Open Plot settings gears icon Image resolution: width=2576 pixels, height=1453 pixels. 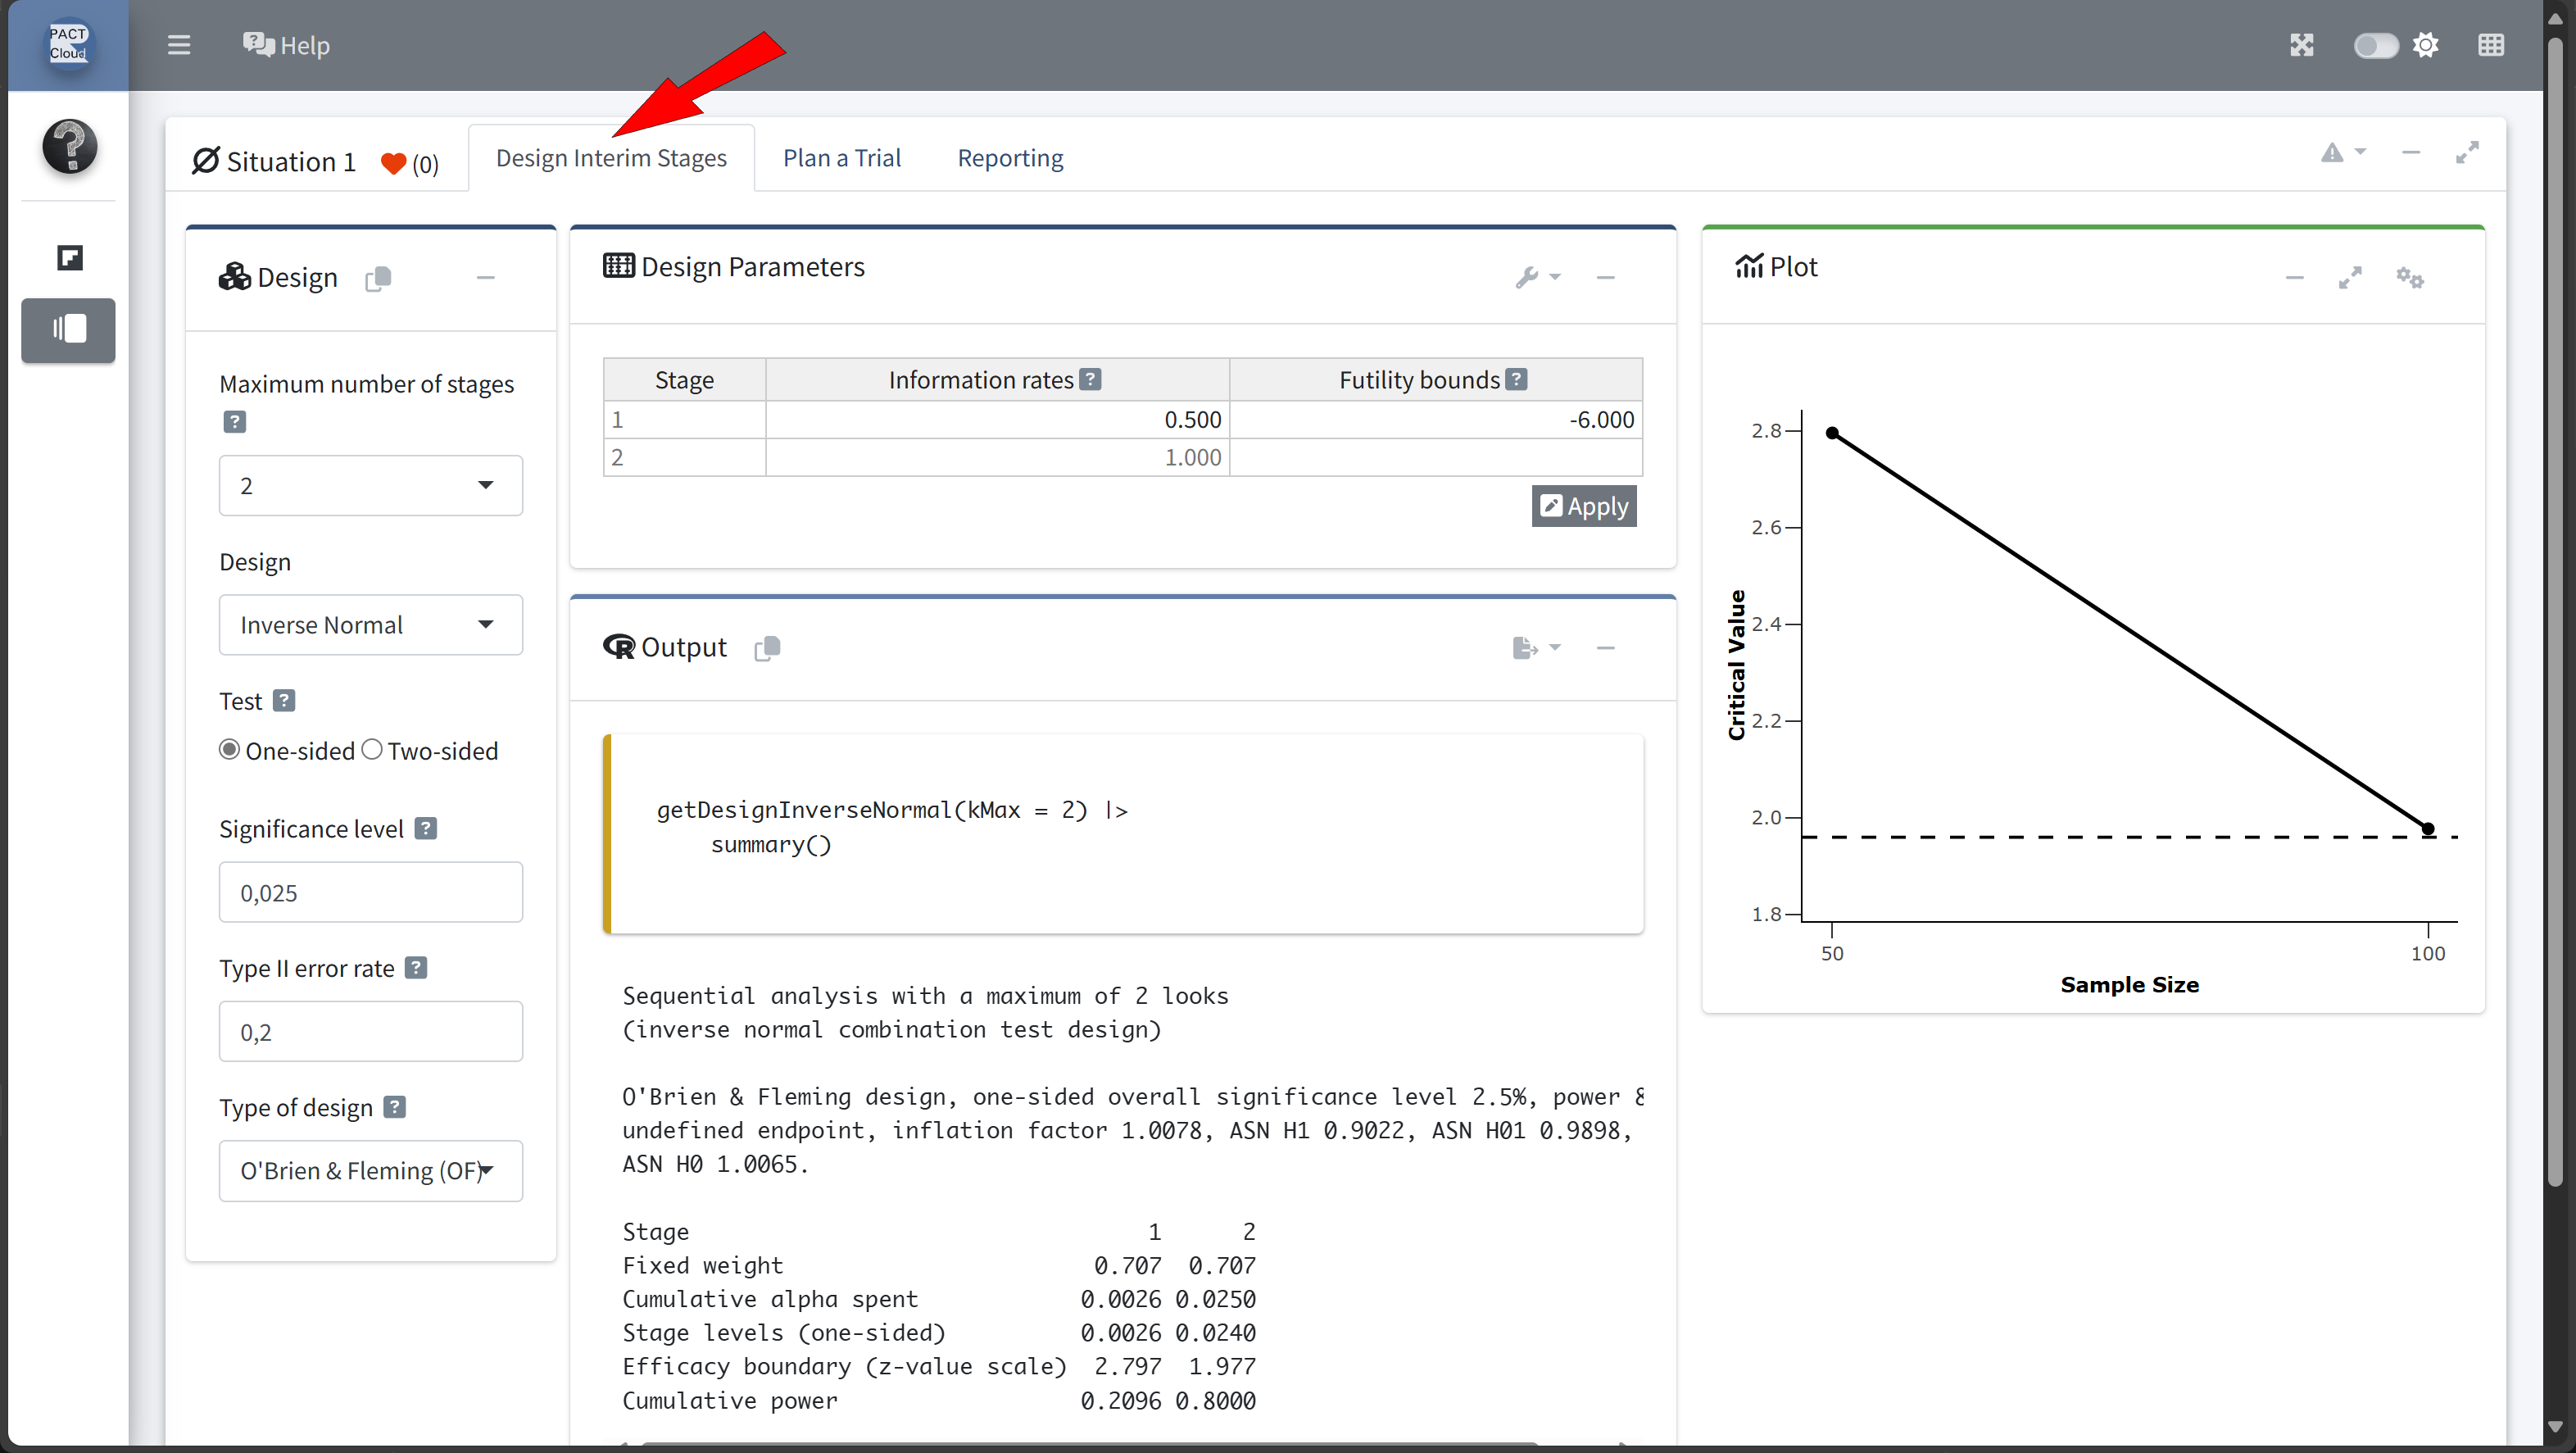(x=2409, y=277)
